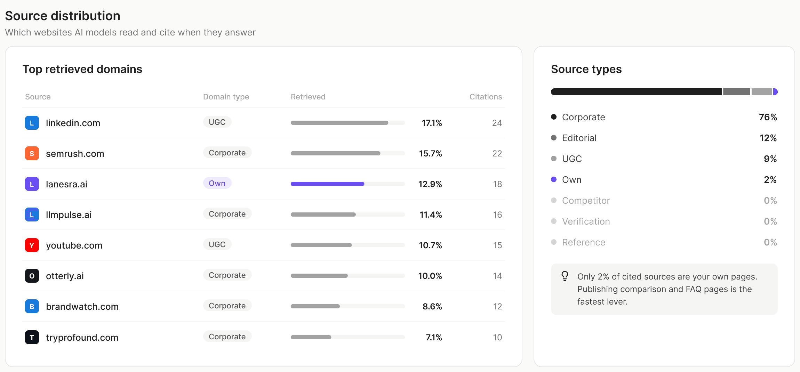Click the Corporate tag on brandwatch.com row
The image size is (800, 372).
(227, 306)
